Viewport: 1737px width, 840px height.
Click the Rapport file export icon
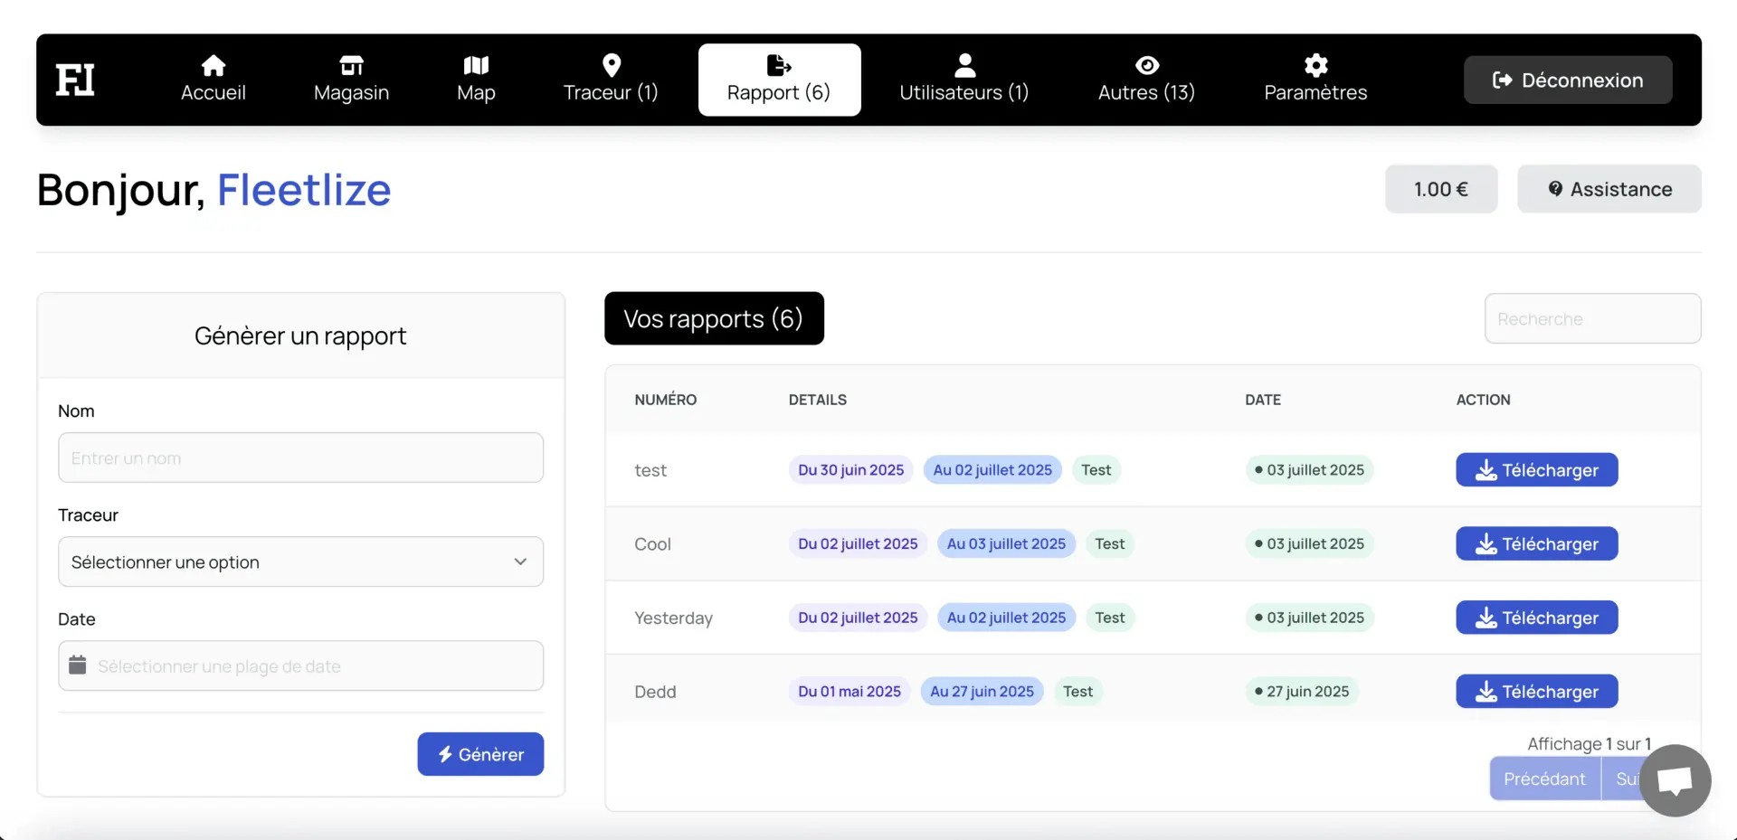(x=779, y=65)
